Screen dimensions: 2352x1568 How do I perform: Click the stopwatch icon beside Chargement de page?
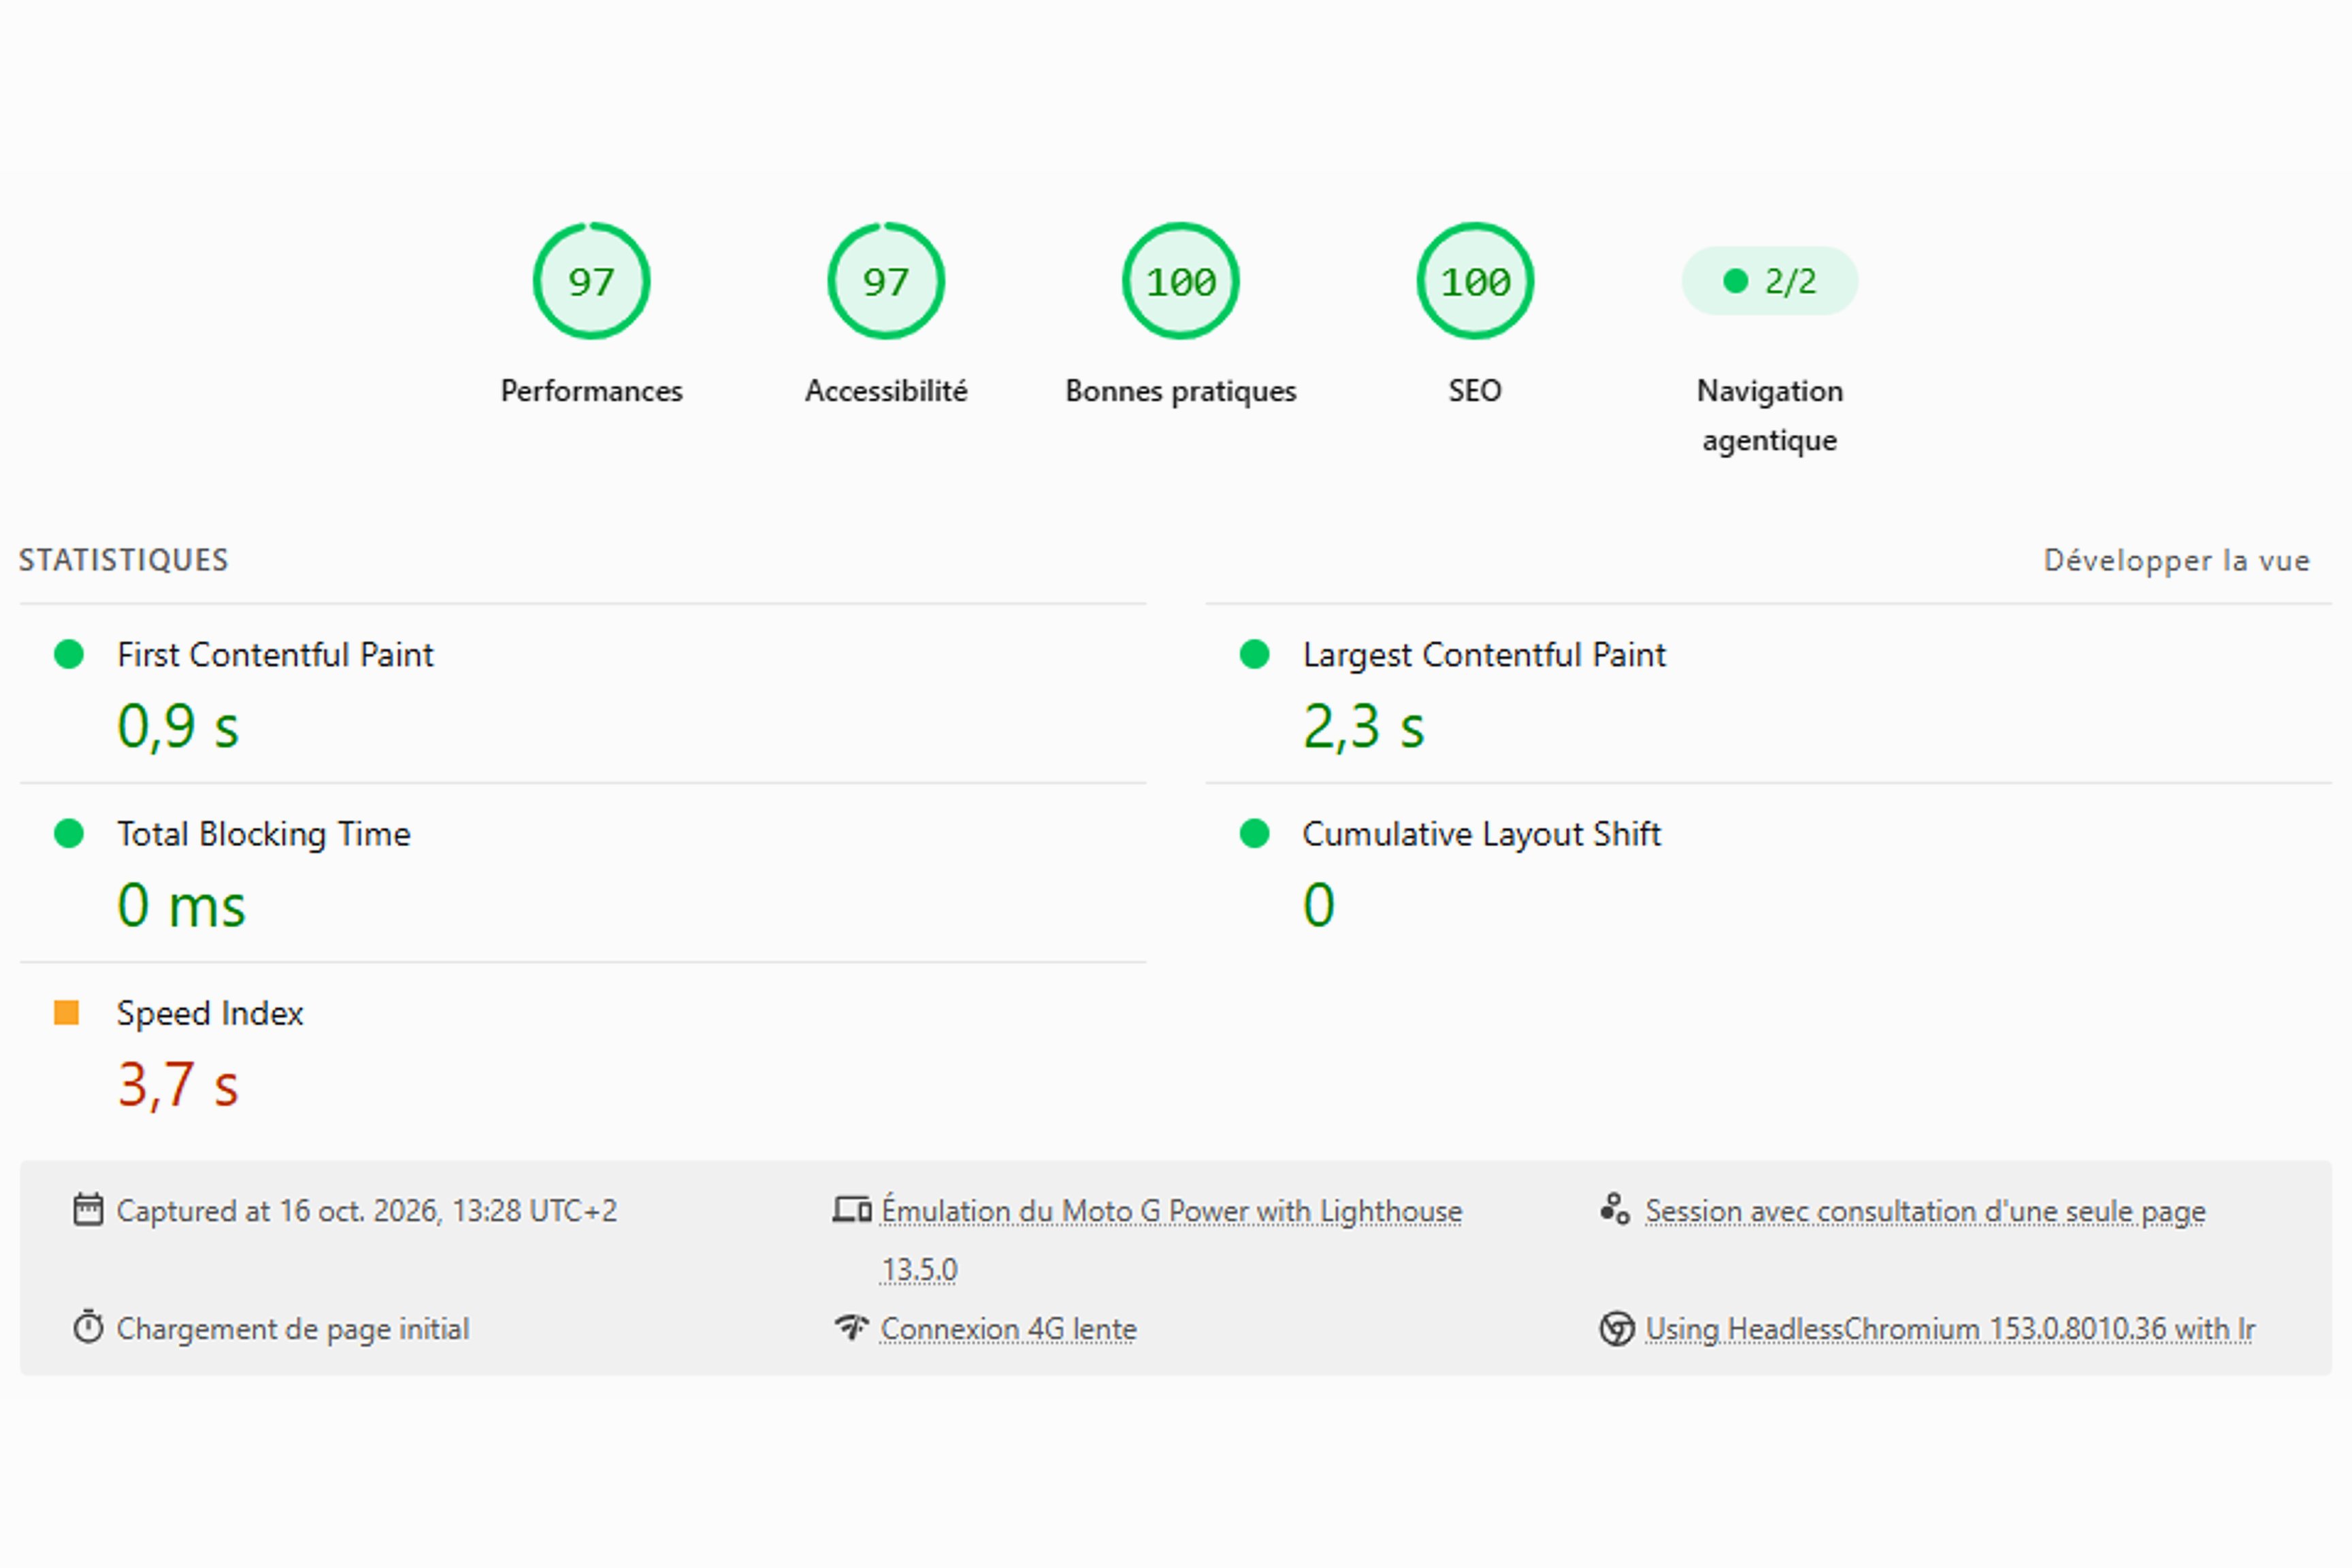tap(88, 1327)
